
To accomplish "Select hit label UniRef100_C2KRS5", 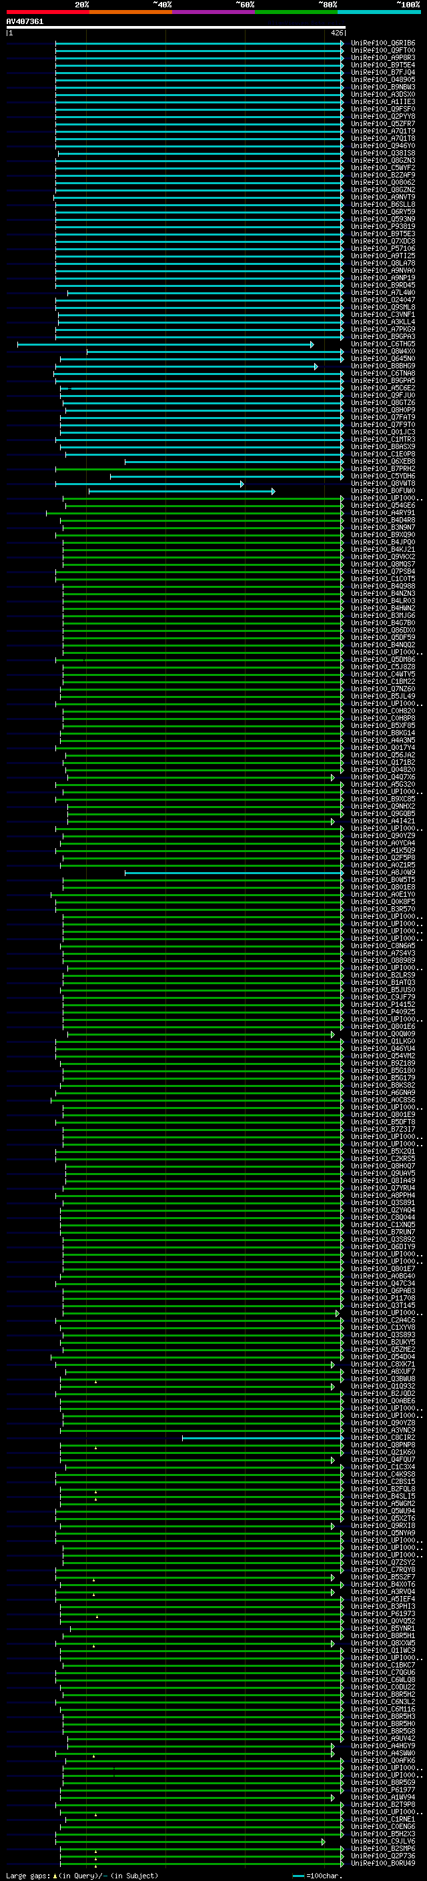I will [x=382, y=1159].
